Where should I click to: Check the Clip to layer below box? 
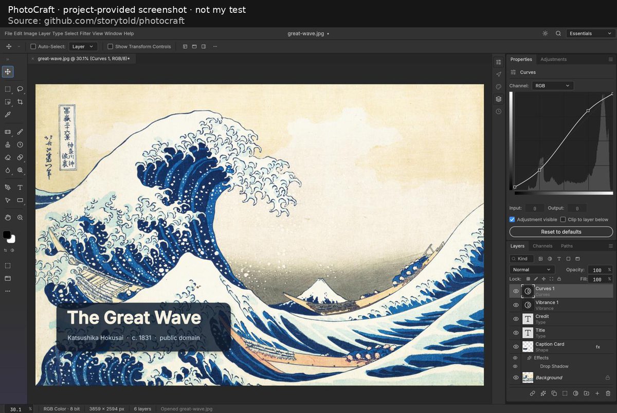563,220
